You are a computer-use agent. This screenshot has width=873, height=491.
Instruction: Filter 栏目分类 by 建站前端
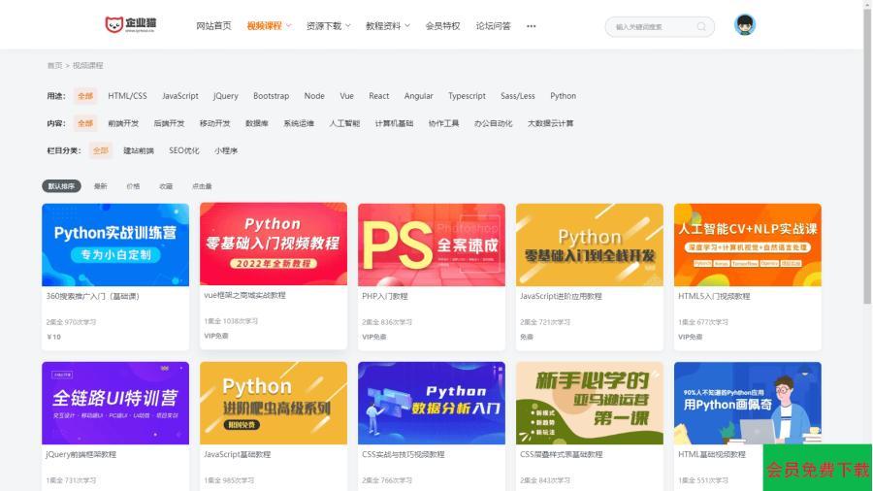tap(139, 150)
